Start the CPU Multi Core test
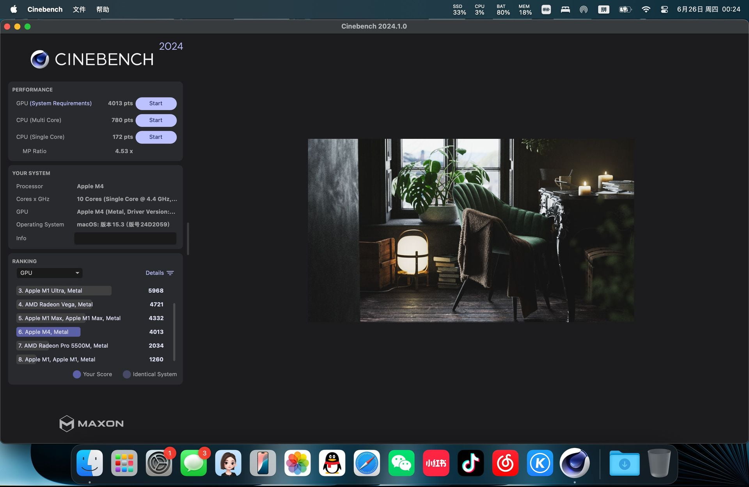Screen dimensions: 749x487 [x=156, y=120]
